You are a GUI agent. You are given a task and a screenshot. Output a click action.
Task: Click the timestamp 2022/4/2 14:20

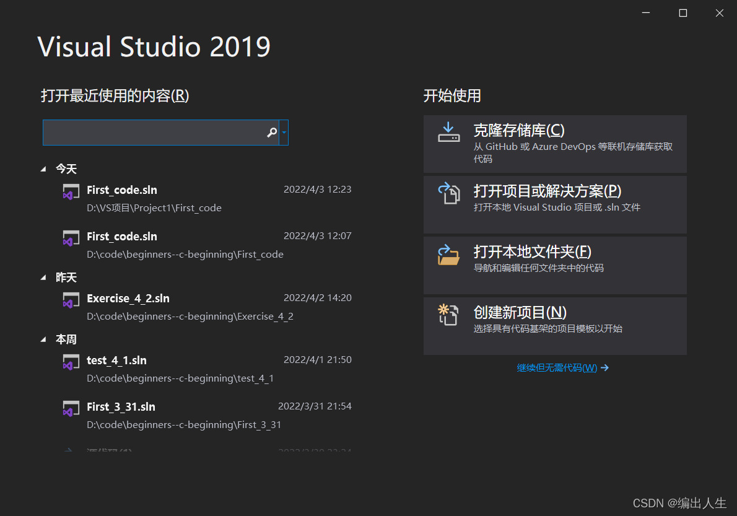[x=317, y=297]
